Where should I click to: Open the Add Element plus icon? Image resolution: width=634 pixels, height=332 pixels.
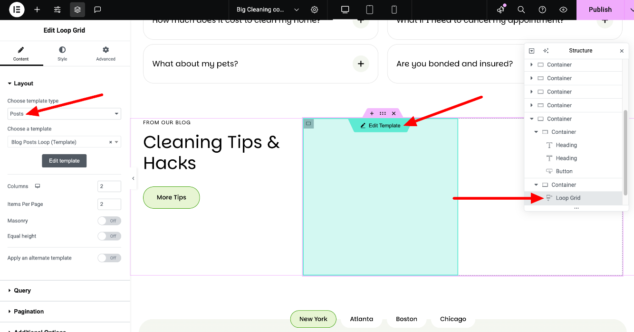coord(37,9)
